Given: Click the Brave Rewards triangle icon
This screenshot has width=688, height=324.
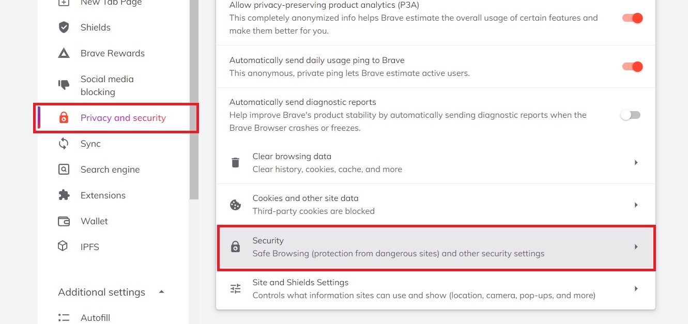Looking at the screenshot, I should click(x=64, y=53).
